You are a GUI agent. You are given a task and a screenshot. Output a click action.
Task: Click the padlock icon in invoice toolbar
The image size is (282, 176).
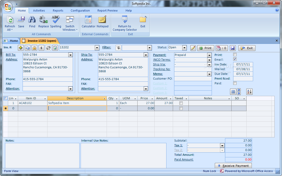[34, 48]
